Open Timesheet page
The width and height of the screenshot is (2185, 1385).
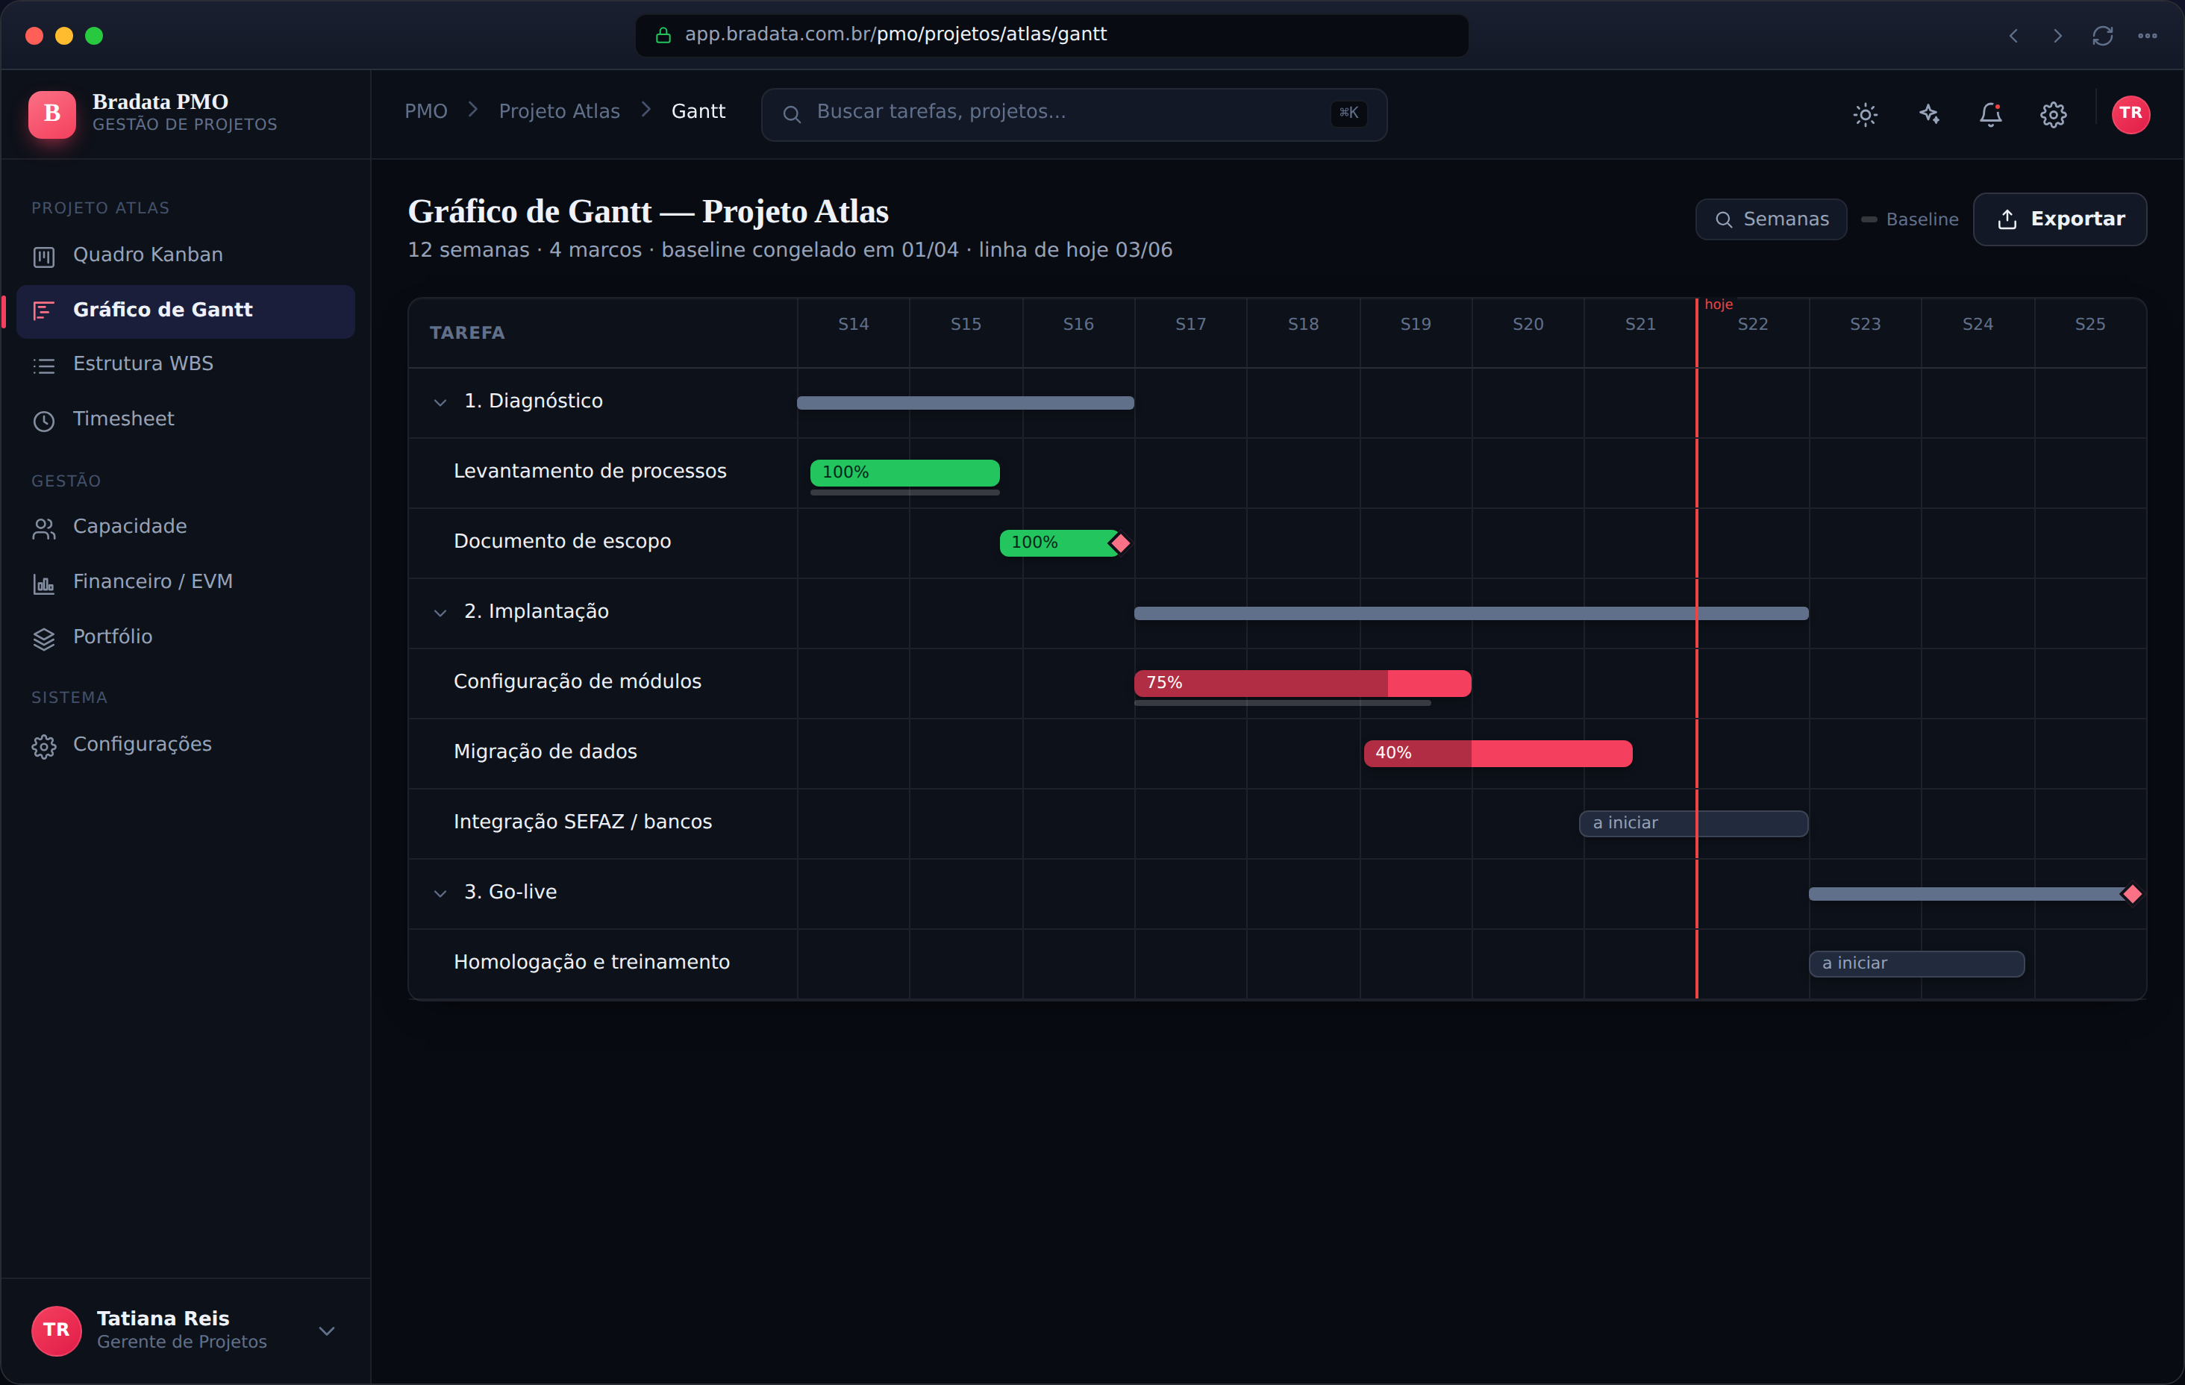tap(185, 420)
